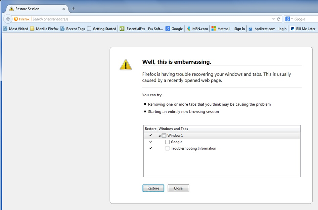The height and width of the screenshot is (210, 318).
Task: Click the Window 1 window icon
Action: click(164, 136)
